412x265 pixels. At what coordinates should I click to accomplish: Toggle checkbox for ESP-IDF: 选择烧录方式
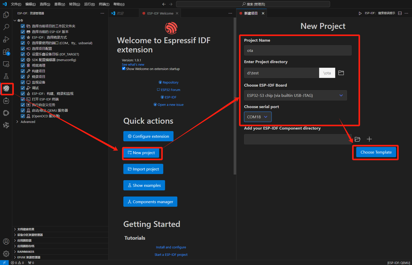[23, 37]
